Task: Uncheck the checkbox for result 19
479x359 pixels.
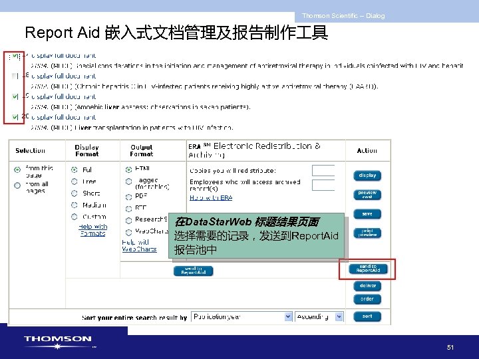Action: coord(15,96)
